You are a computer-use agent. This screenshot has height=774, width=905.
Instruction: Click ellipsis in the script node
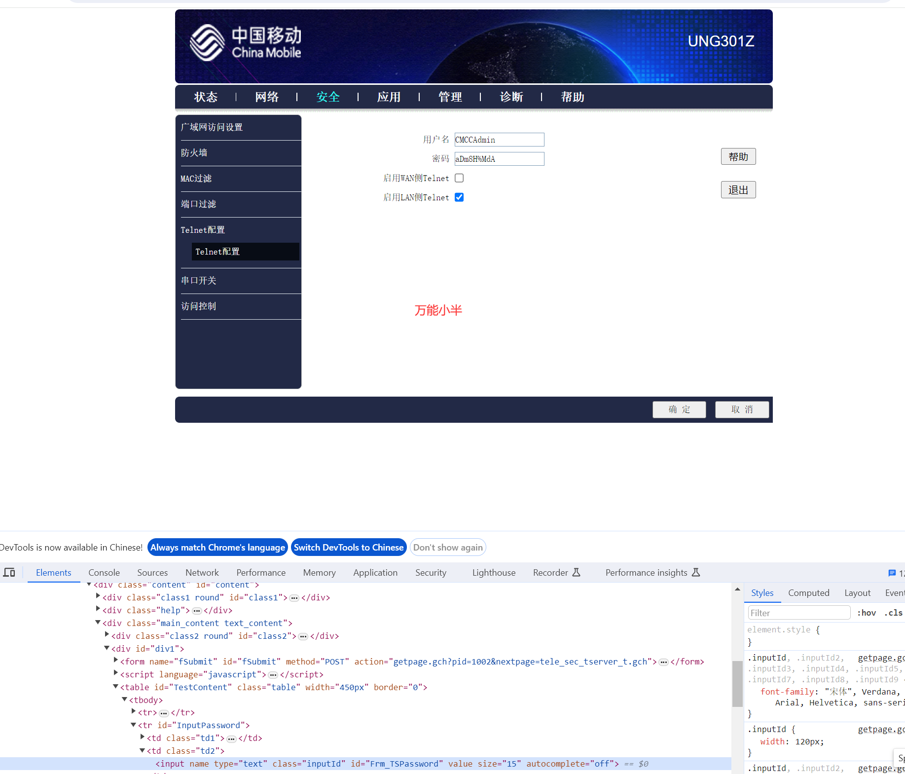coord(273,675)
